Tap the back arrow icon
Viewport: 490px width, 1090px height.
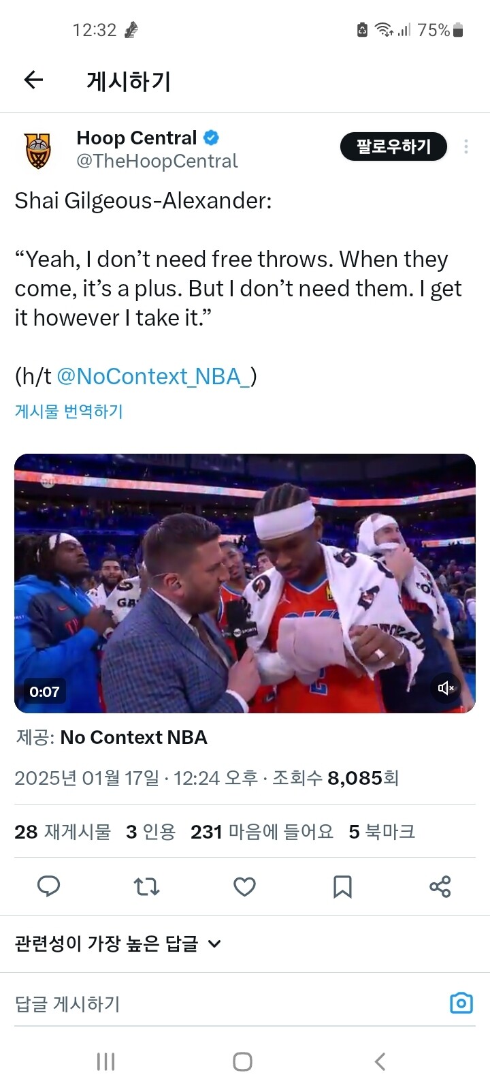pos(33,80)
